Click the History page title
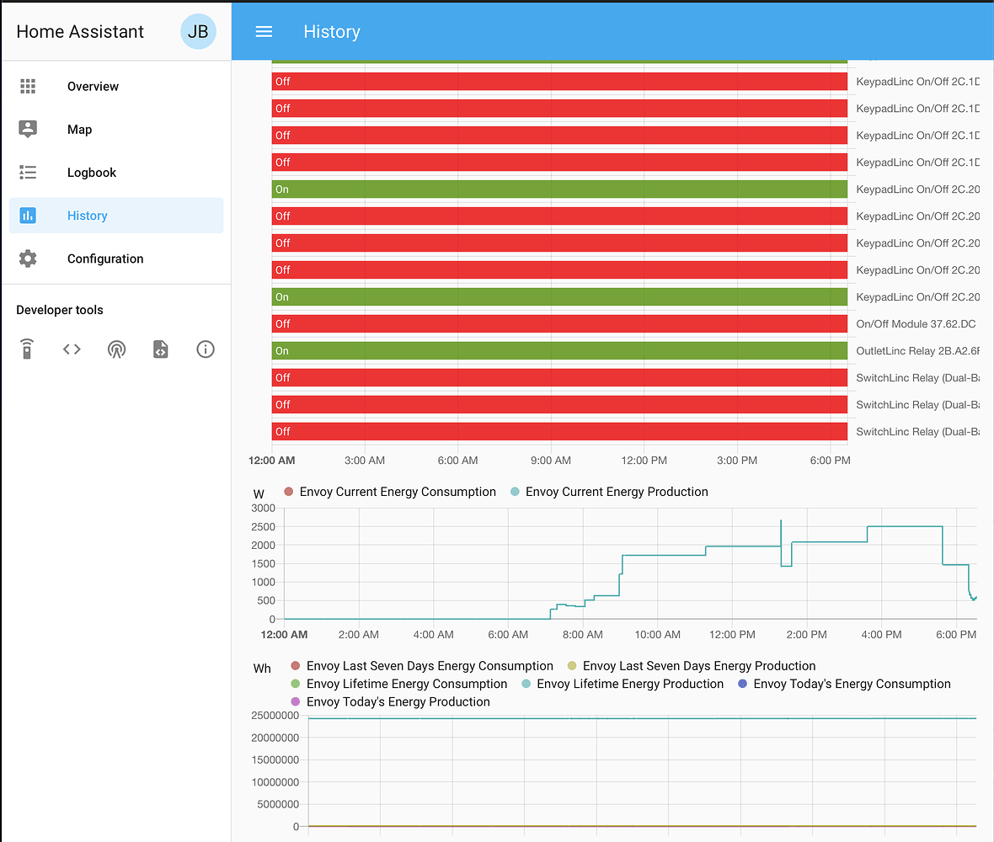Viewport: 994px width, 842px height. click(332, 32)
